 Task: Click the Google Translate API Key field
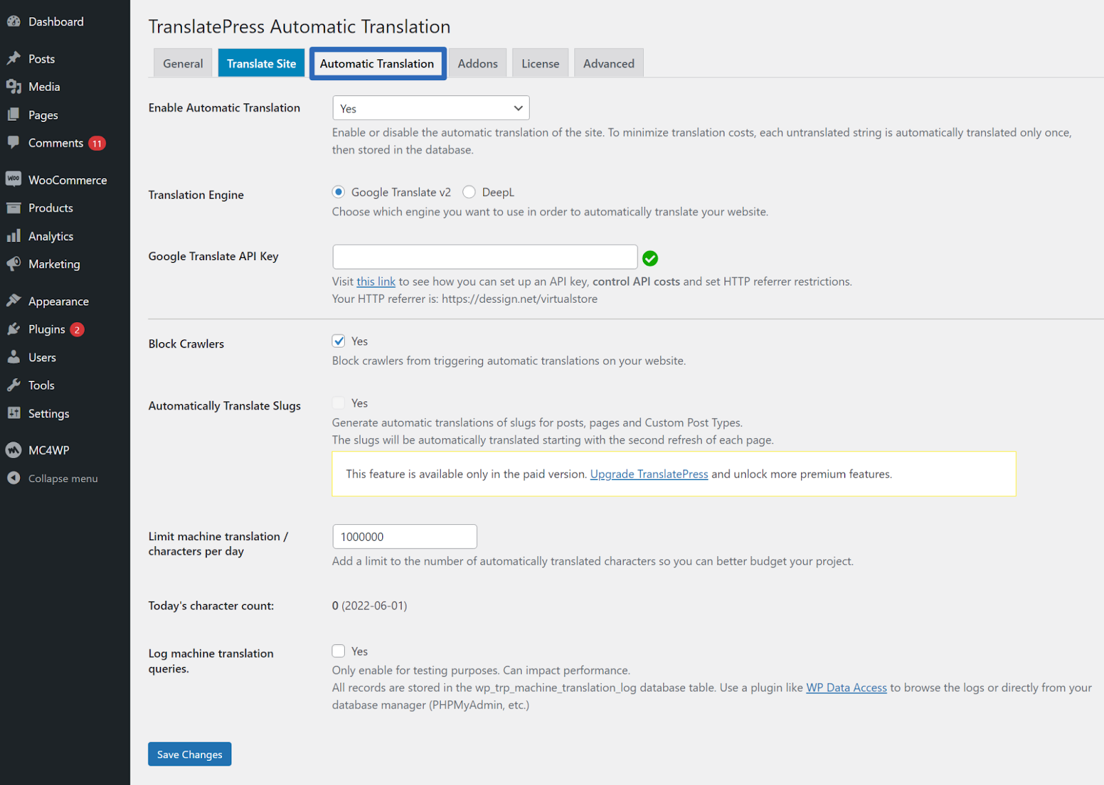[x=485, y=257]
